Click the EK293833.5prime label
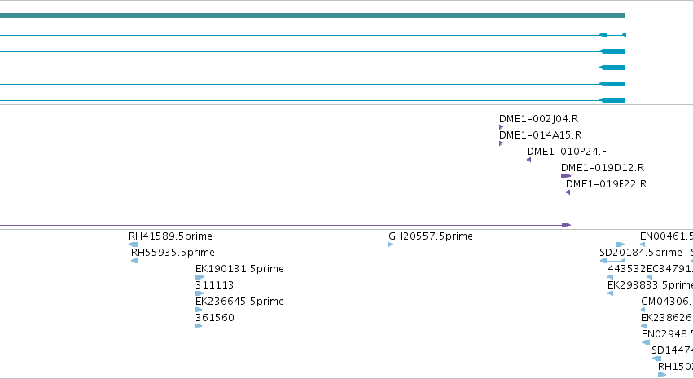Image resolution: width=693 pixels, height=379 pixels. pos(650,284)
